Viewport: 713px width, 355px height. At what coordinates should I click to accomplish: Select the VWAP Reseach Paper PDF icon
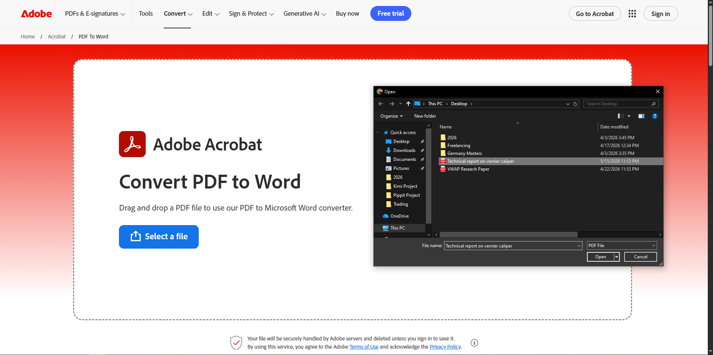[x=443, y=169]
